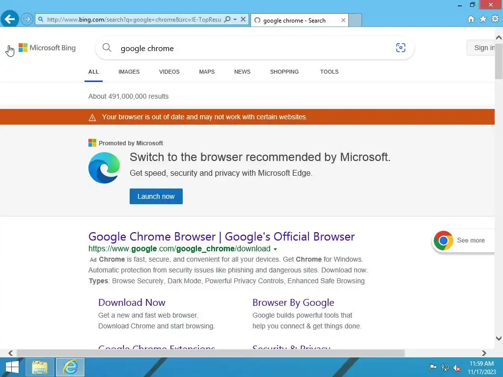Viewport: 503px width, 377px height.
Task: Open 'Google Chrome Browser | Google's Official Browser' result
Action: point(222,237)
